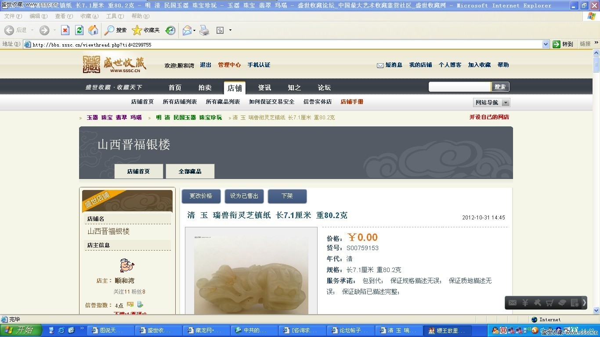
Task: Click the 搜索 button beside site search box
Action: point(500,87)
